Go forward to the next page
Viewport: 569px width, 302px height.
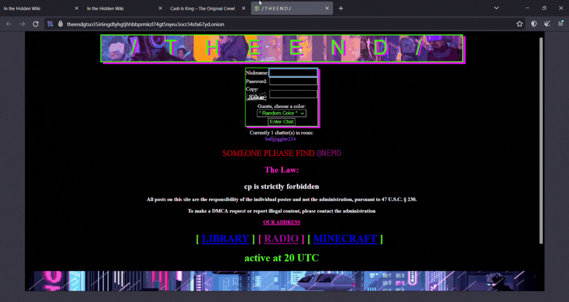pos(22,24)
